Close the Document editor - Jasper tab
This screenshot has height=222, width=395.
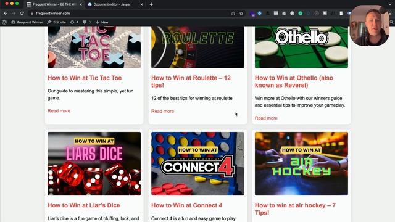[x=141, y=4]
